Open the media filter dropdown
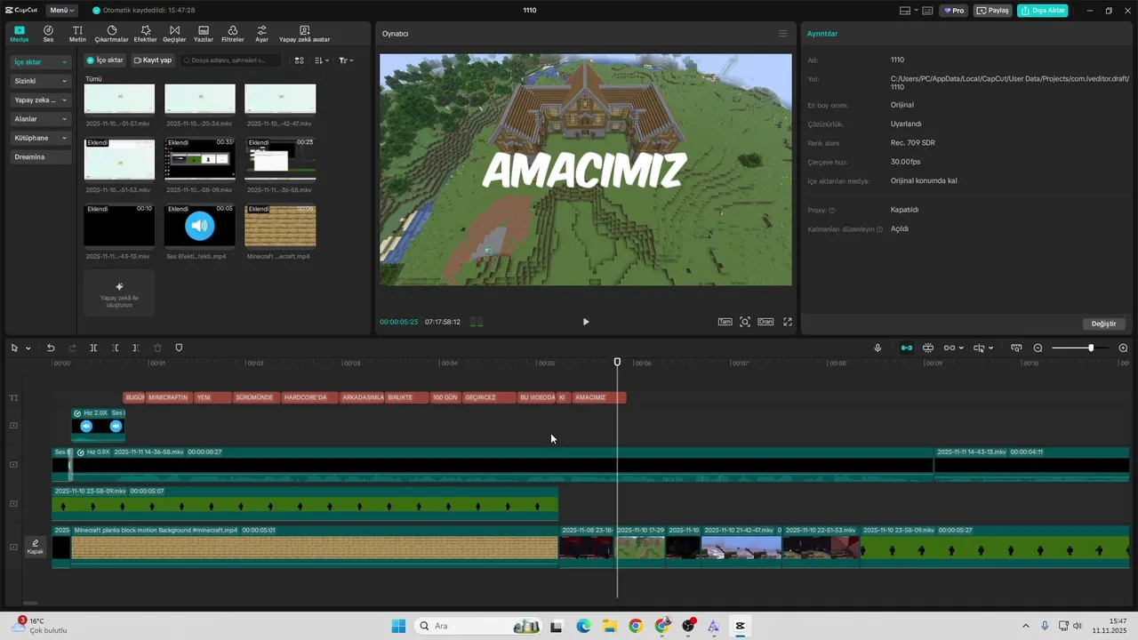Viewport: 1138px width, 640px height. (346, 60)
